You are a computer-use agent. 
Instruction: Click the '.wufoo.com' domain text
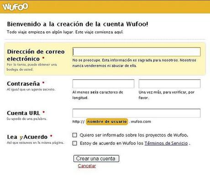[140, 122]
